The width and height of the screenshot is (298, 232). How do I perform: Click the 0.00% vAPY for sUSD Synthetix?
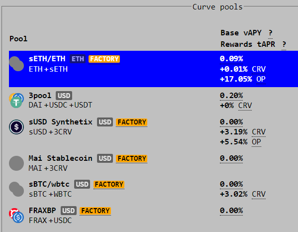coord(231,122)
